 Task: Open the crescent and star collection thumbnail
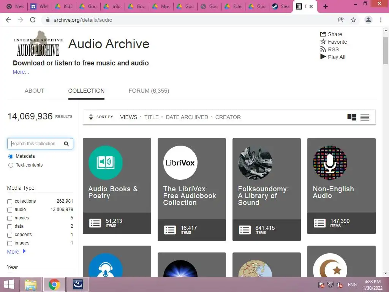[x=330, y=265]
